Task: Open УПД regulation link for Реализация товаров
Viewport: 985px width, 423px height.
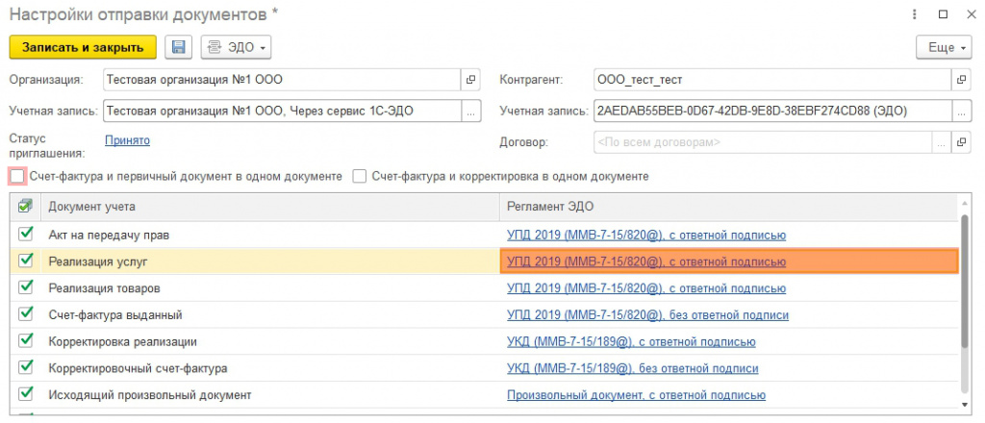Action: coord(646,287)
